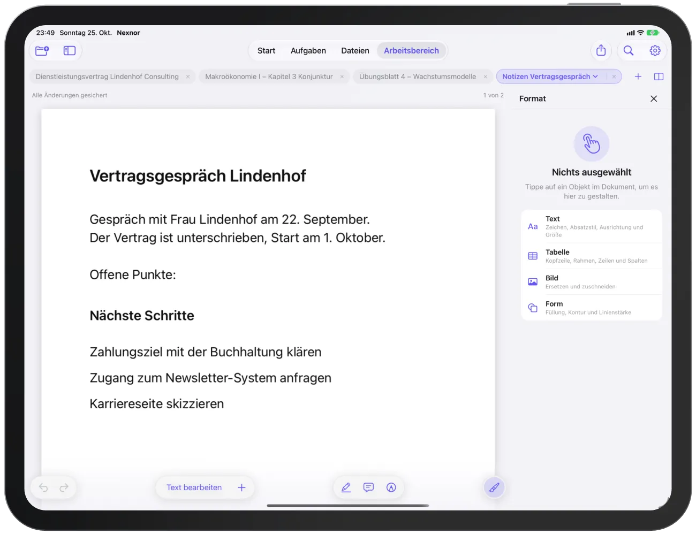Click the Nächste Schritte subheading

tap(142, 316)
